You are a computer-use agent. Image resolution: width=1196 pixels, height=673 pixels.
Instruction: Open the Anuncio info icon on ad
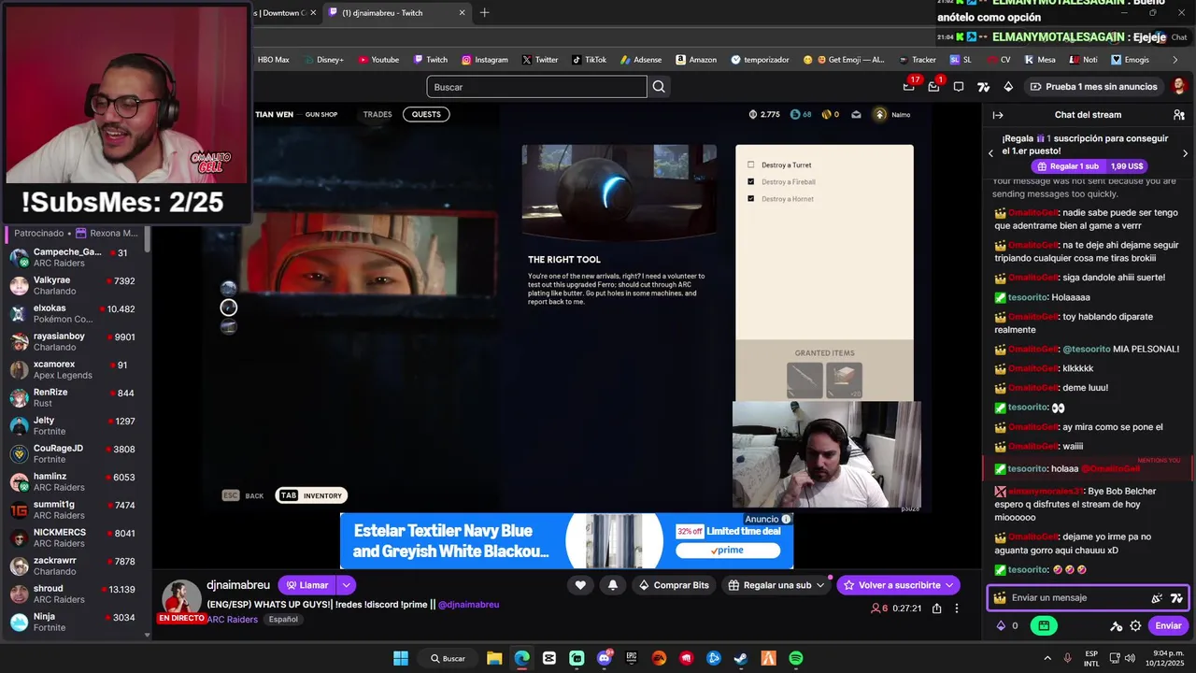coord(786,519)
